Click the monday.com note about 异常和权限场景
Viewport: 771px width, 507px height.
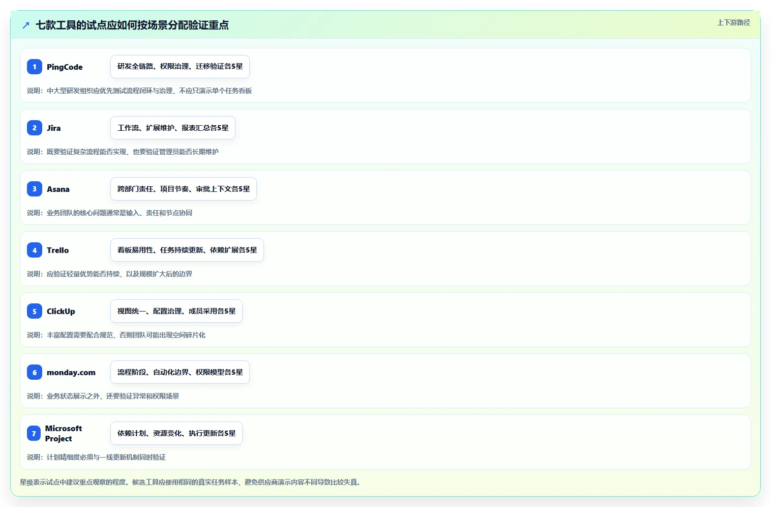(103, 396)
